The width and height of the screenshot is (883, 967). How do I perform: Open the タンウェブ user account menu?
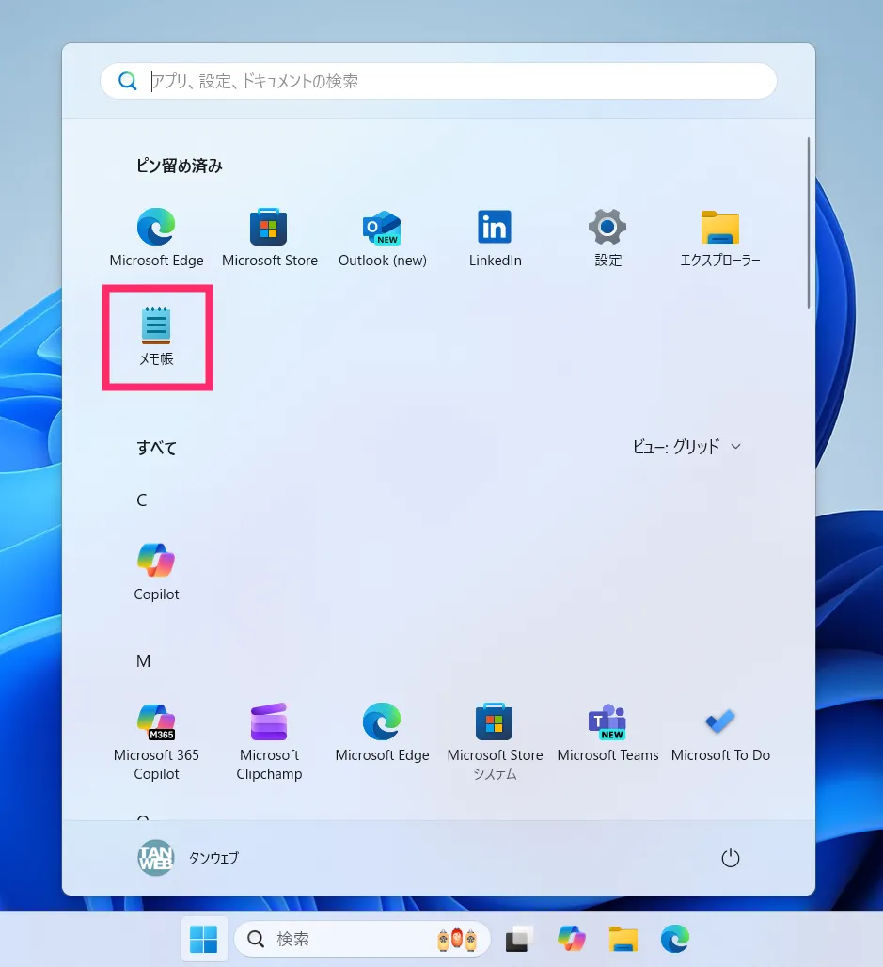(188, 858)
